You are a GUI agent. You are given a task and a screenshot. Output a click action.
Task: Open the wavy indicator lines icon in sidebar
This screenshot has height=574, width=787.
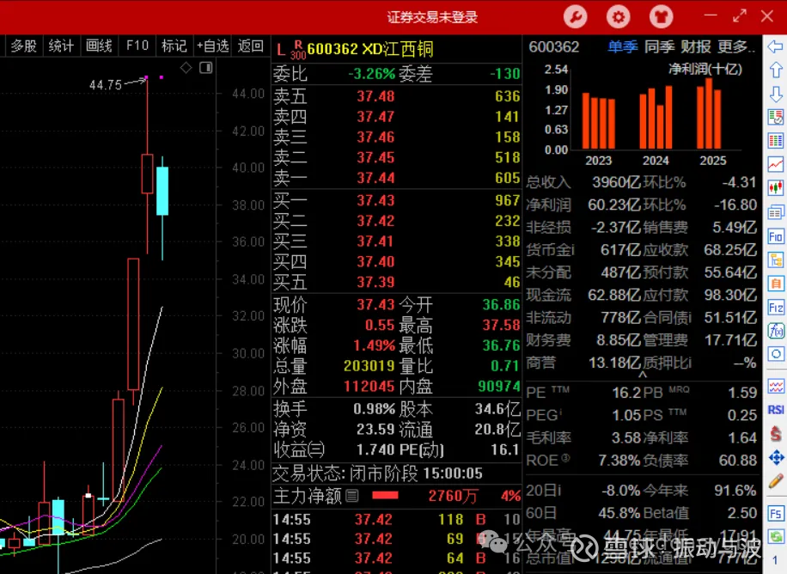776,386
